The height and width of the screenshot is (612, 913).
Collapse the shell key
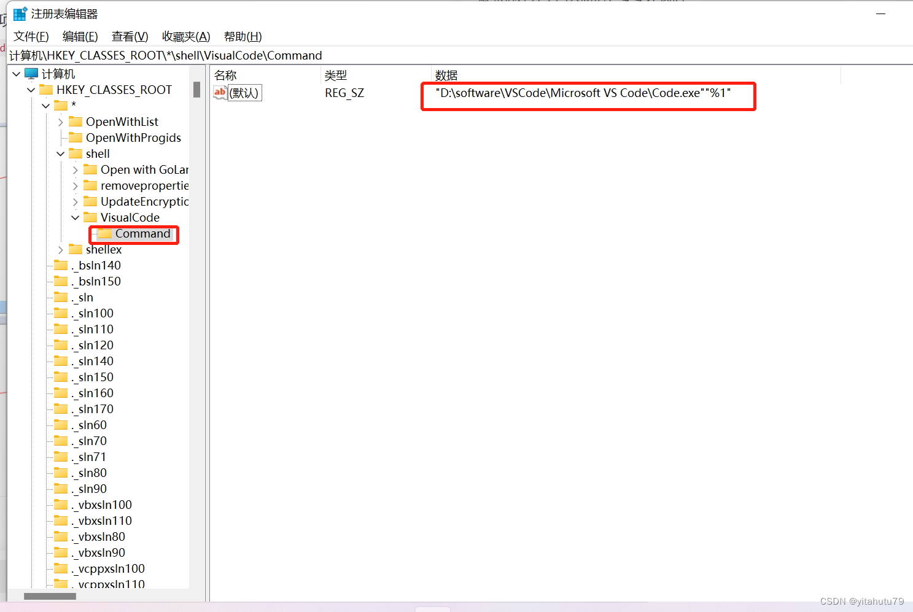click(x=61, y=154)
